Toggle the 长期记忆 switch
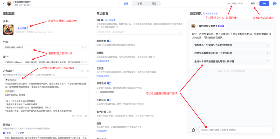Screen dimensions: 280x139 click(x=109, y=100)
